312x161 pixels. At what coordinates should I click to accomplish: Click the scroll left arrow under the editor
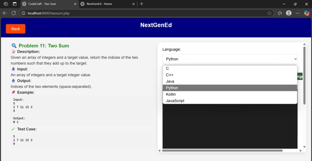point(159,151)
